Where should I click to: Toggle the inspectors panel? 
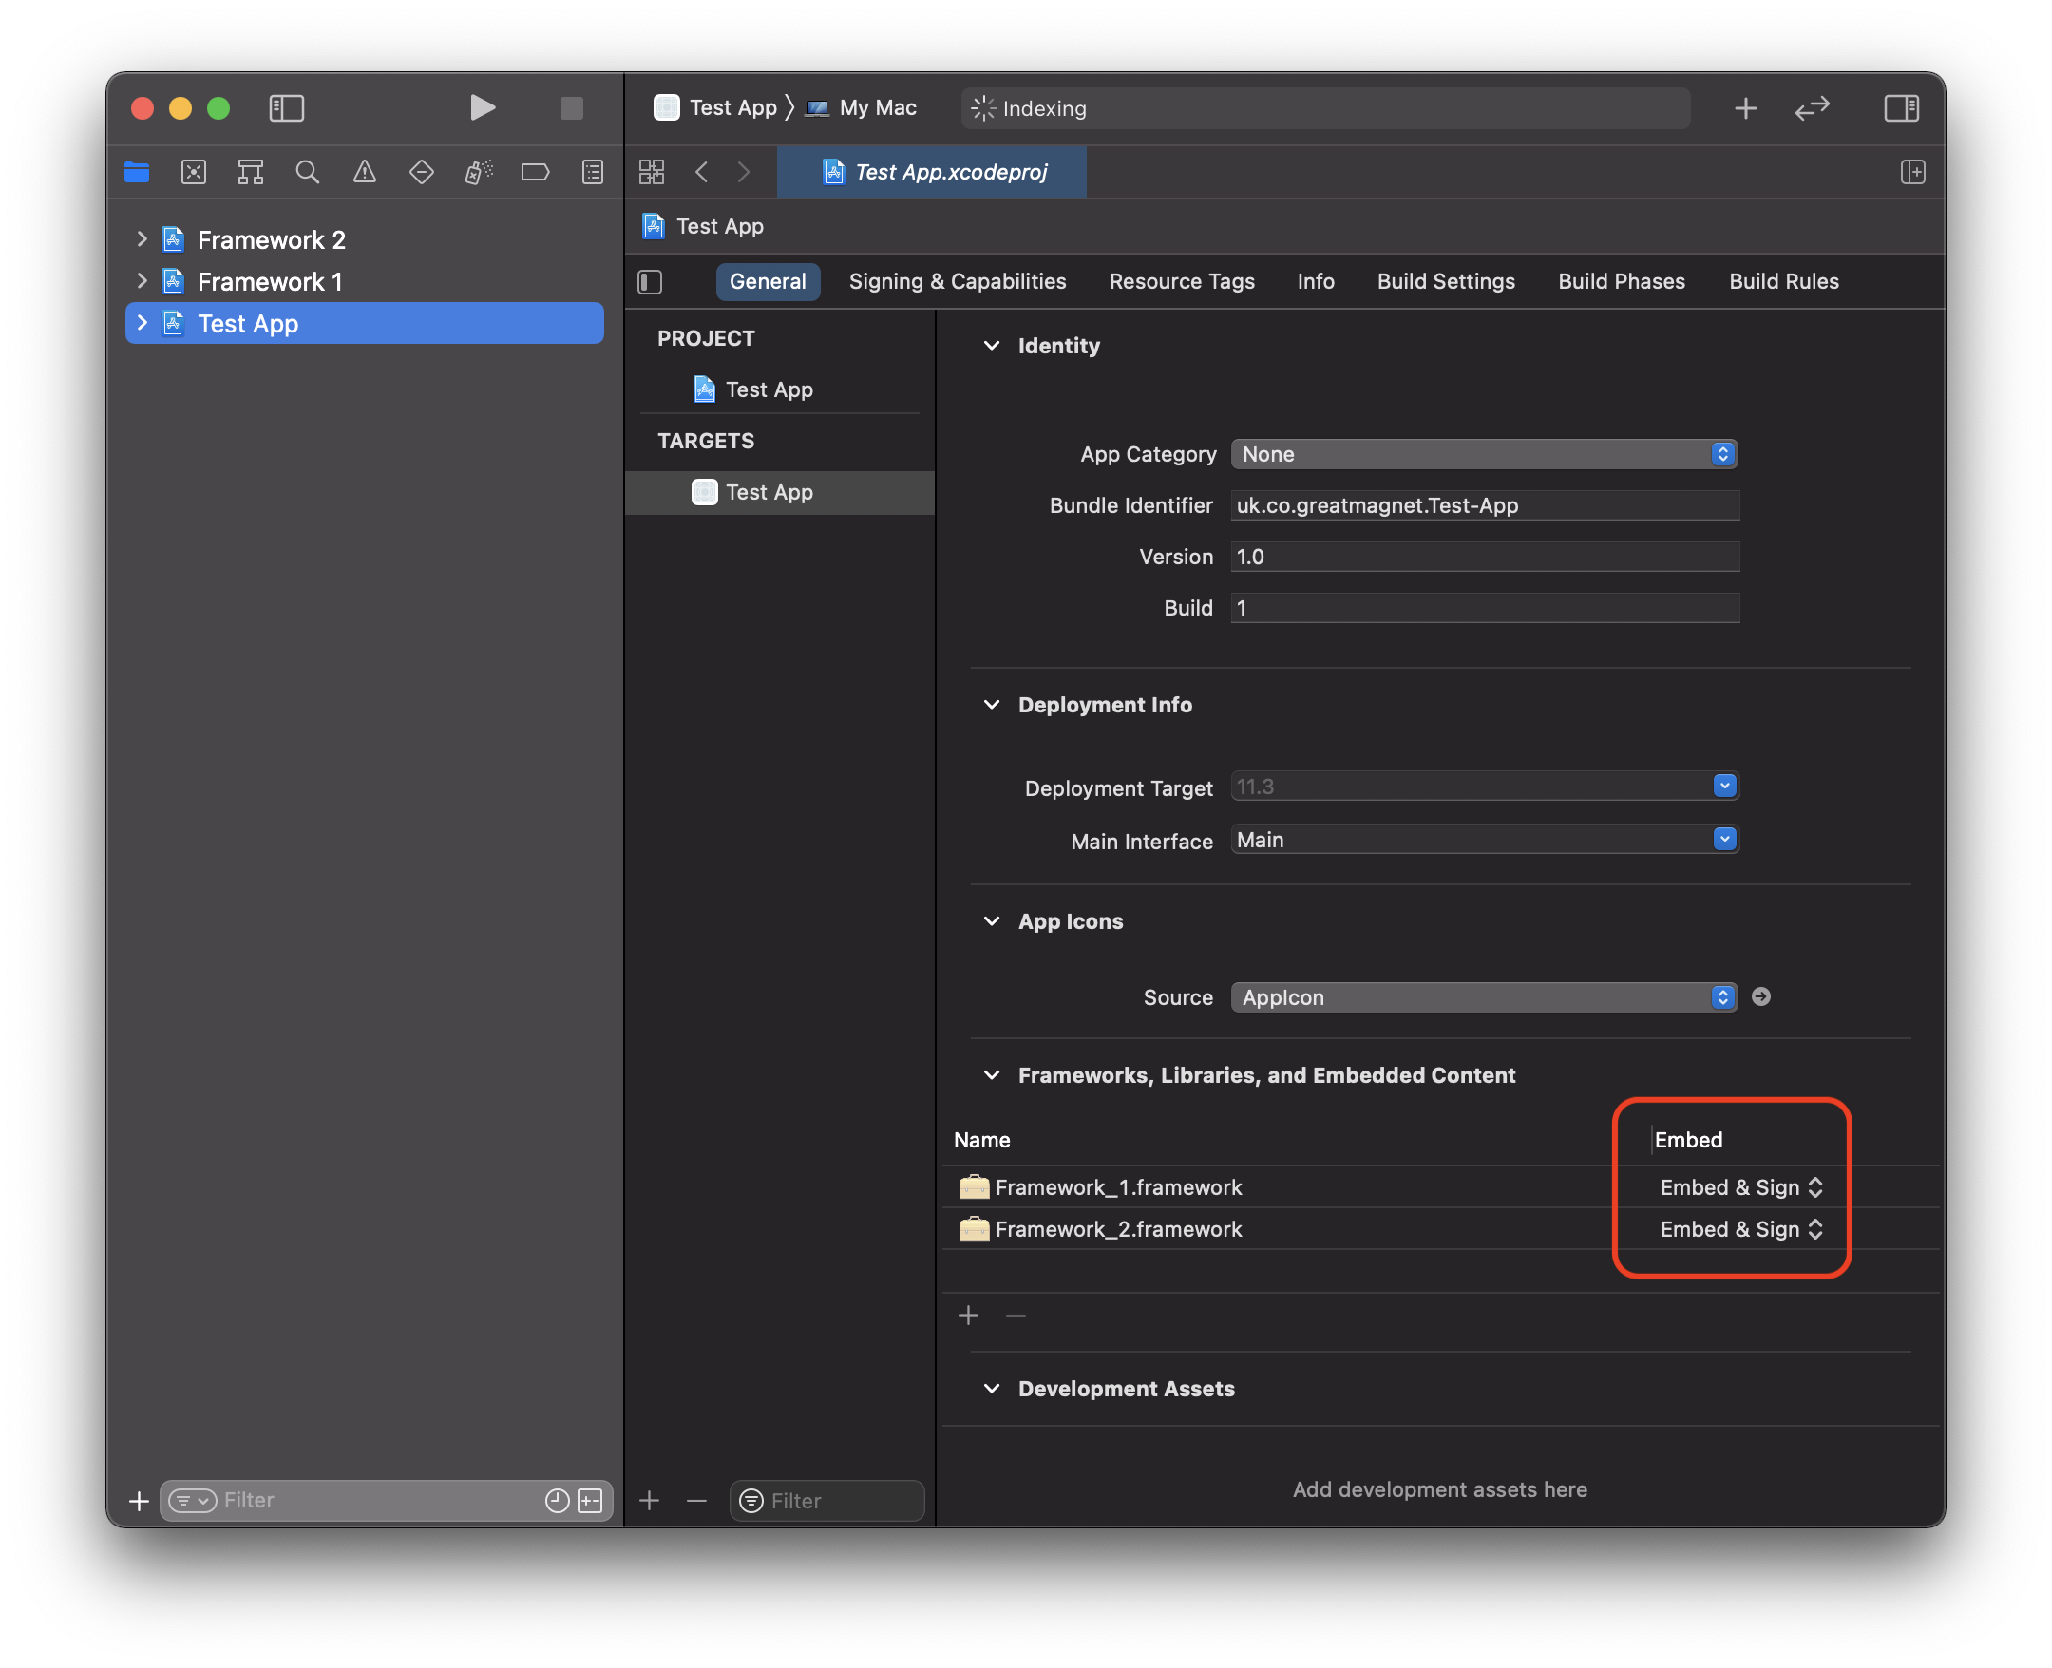tap(1901, 108)
